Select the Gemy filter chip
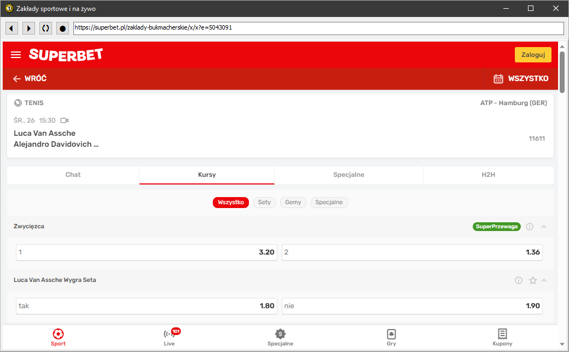The image size is (569, 352). [293, 203]
